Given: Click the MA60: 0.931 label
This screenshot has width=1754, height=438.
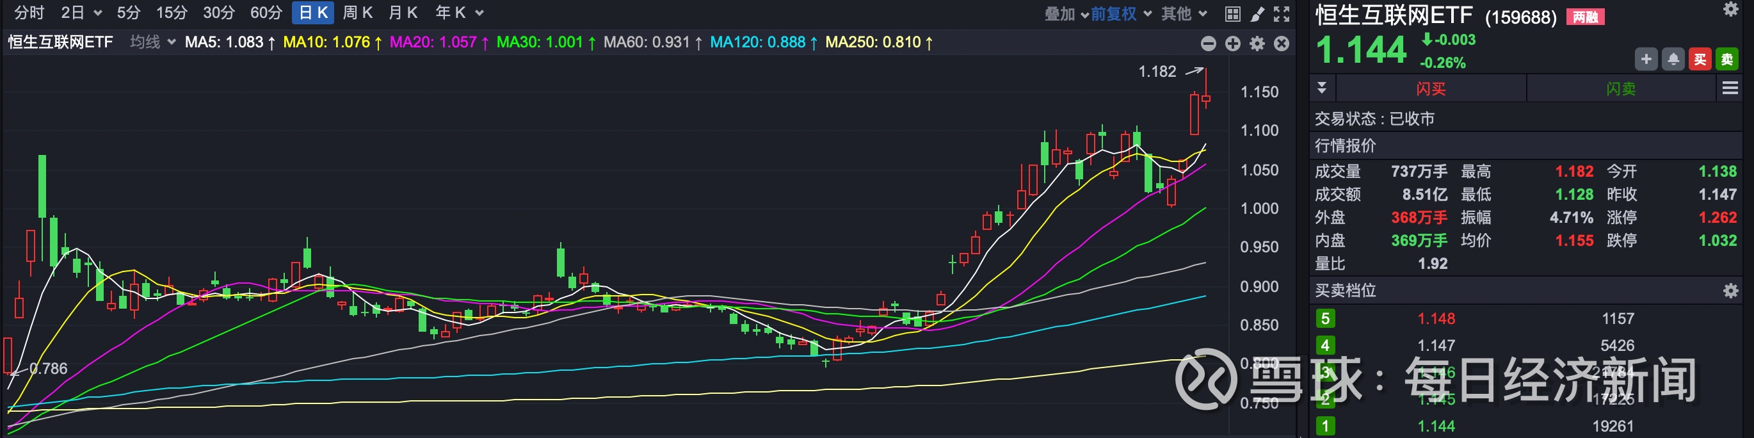Looking at the screenshot, I should 653,42.
